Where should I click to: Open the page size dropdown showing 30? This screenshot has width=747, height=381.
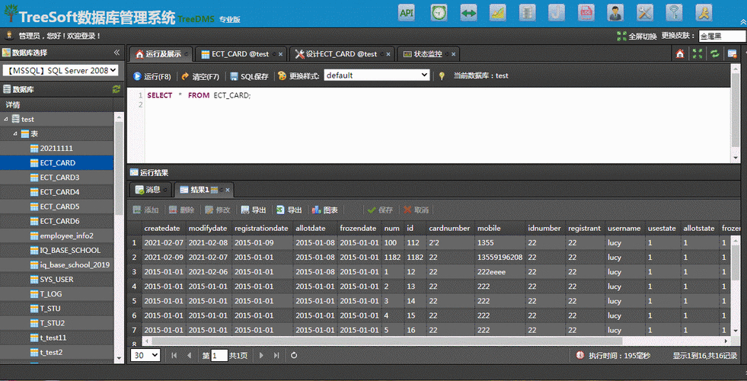(x=145, y=356)
